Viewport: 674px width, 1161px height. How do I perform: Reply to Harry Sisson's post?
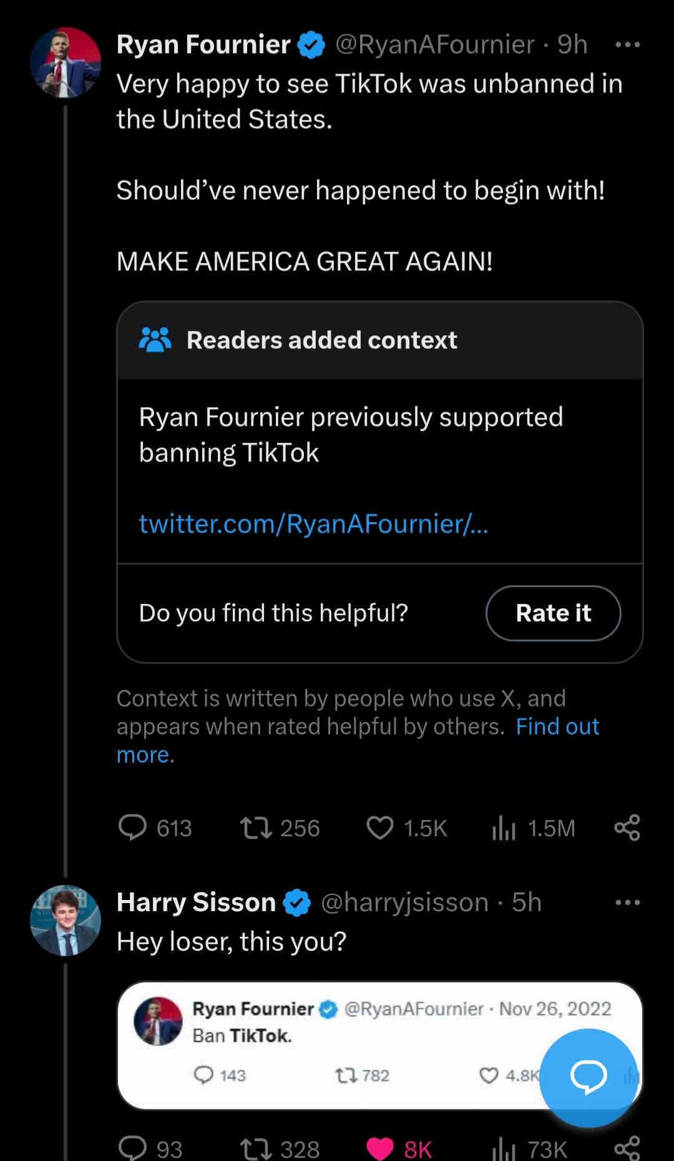[132, 1148]
